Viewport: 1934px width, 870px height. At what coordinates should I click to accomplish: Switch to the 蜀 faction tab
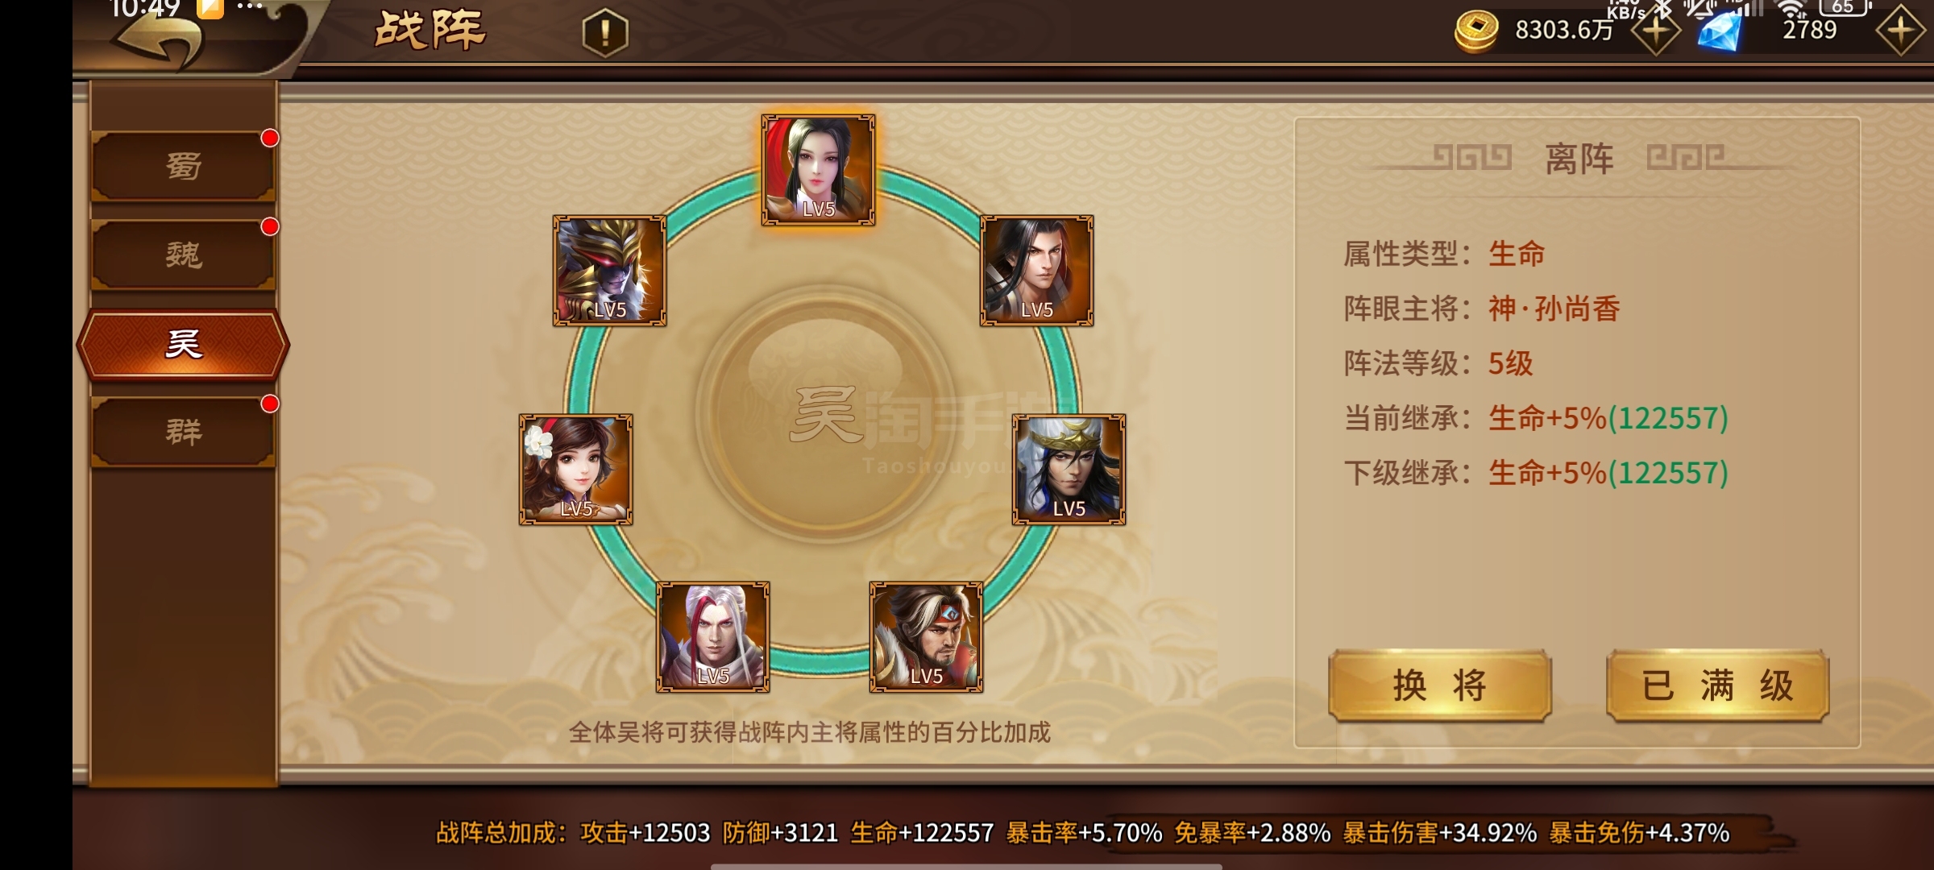click(184, 166)
